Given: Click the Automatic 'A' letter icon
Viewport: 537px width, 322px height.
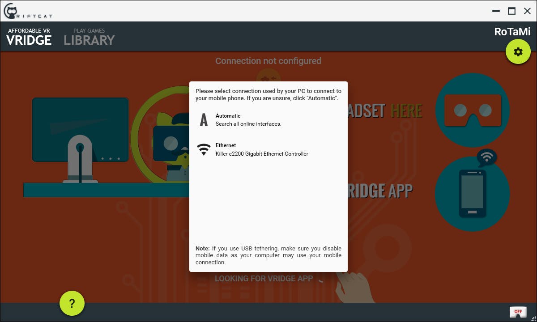Looking at the screenshot, I should (204, 120).
